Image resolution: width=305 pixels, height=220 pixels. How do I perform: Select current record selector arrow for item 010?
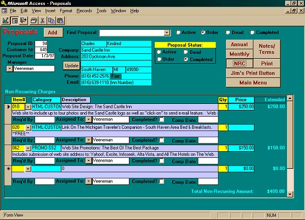8,107
